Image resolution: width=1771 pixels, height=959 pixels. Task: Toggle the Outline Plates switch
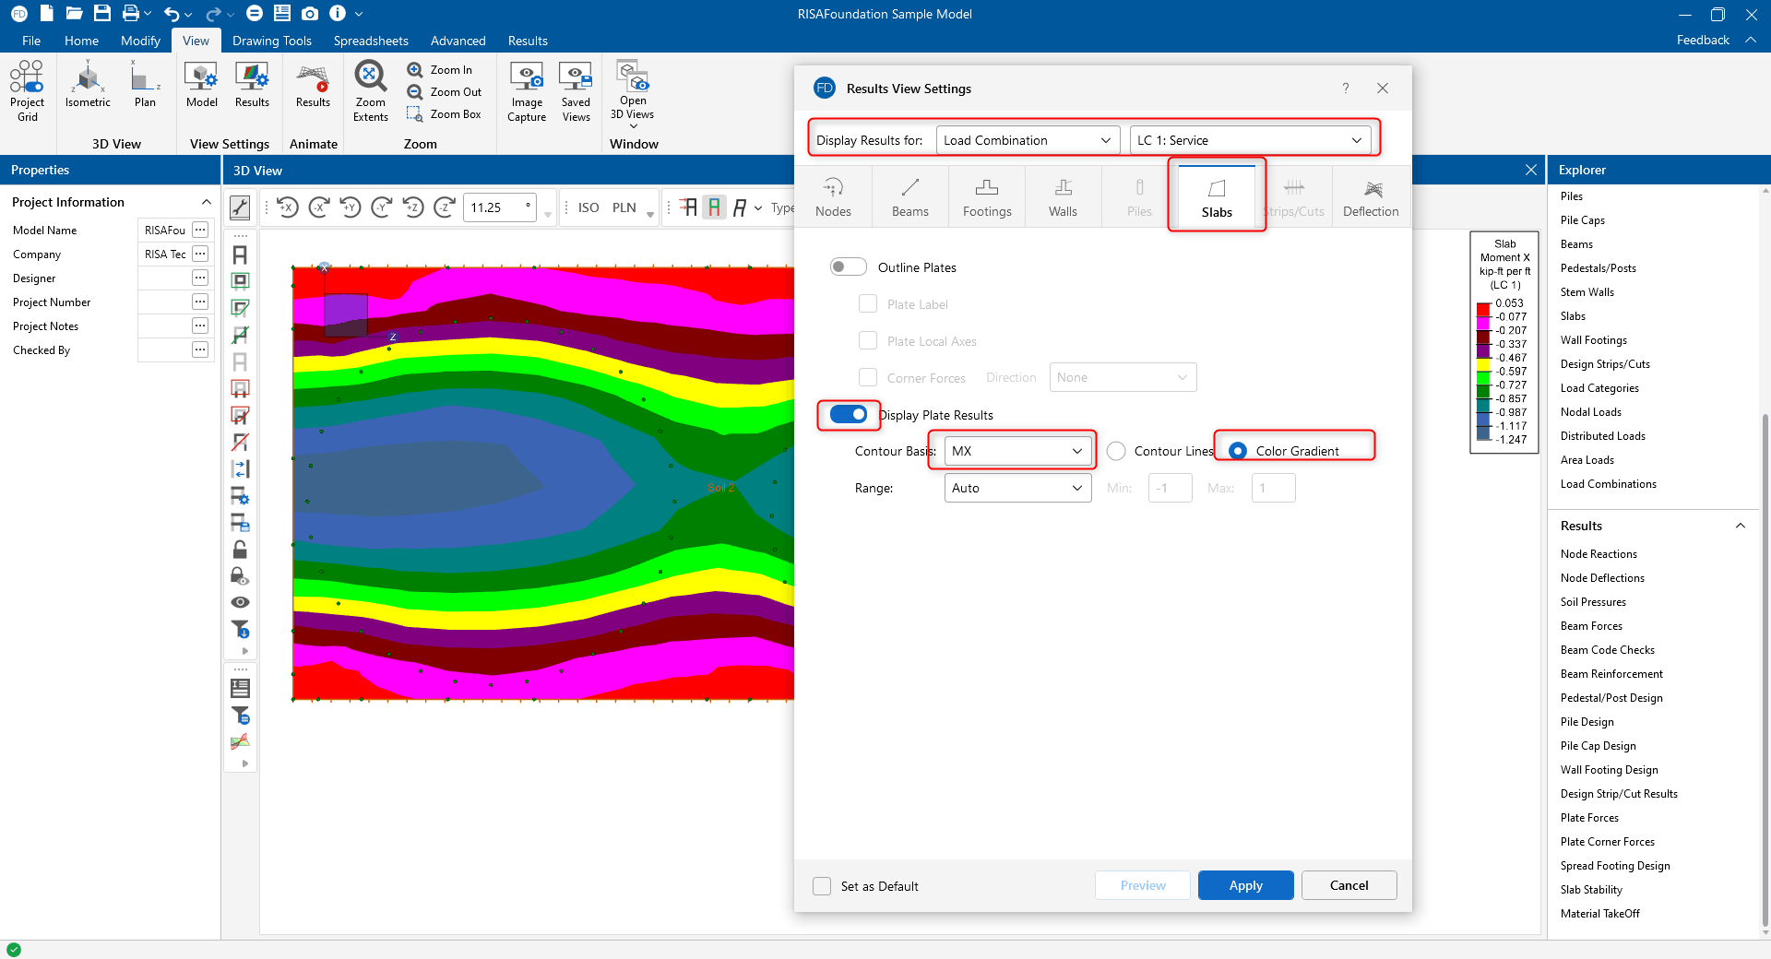(x=848, y=267)
